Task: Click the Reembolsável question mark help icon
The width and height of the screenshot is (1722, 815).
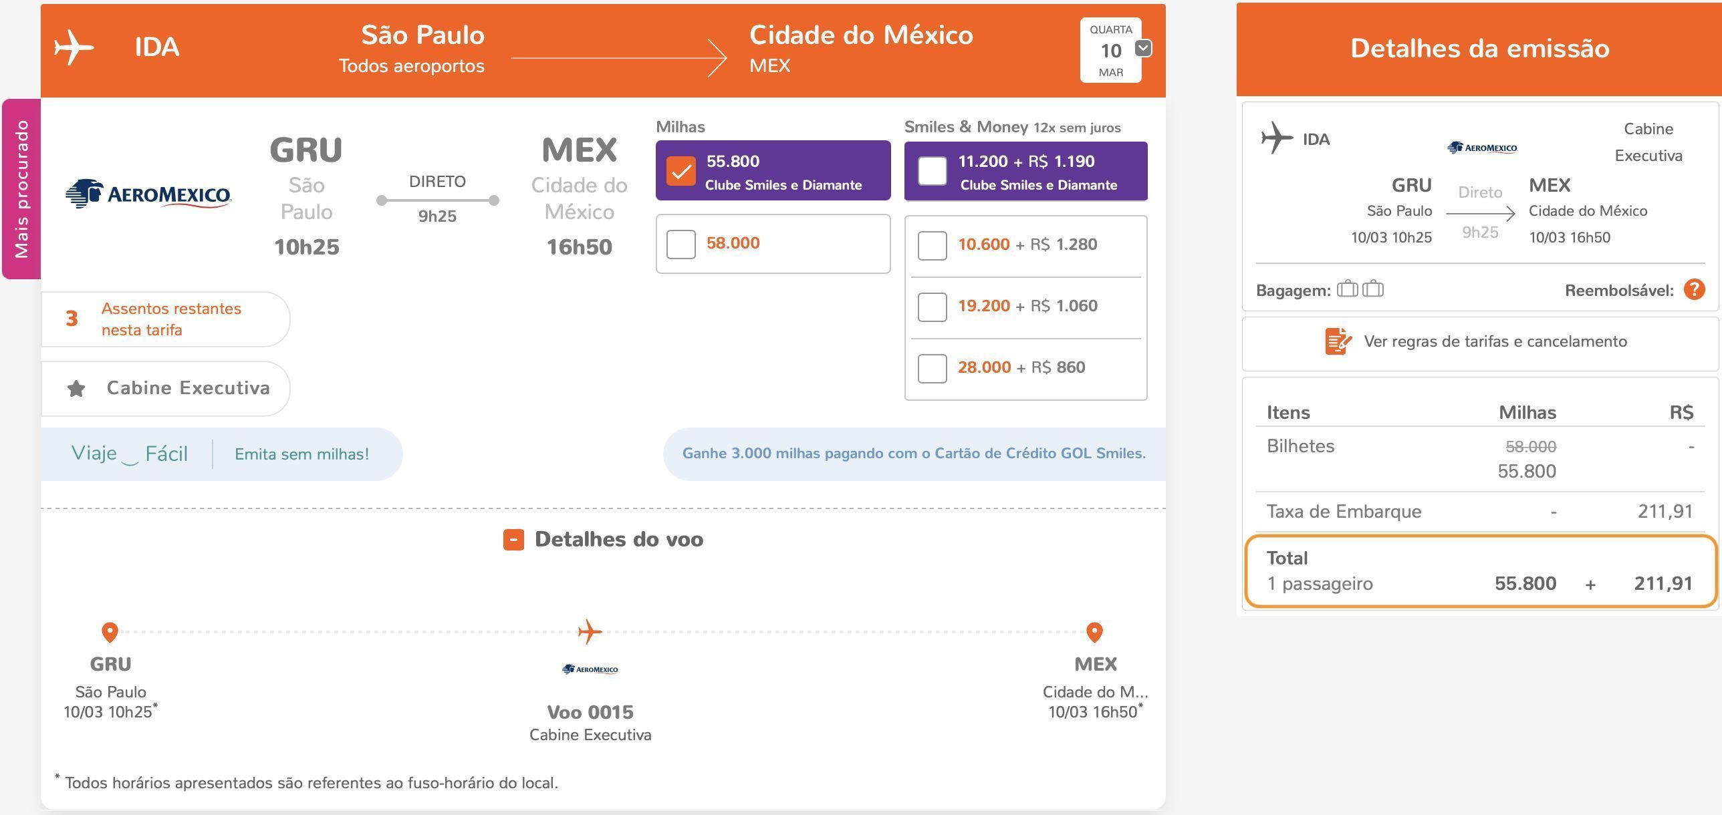Action: 1694,290
